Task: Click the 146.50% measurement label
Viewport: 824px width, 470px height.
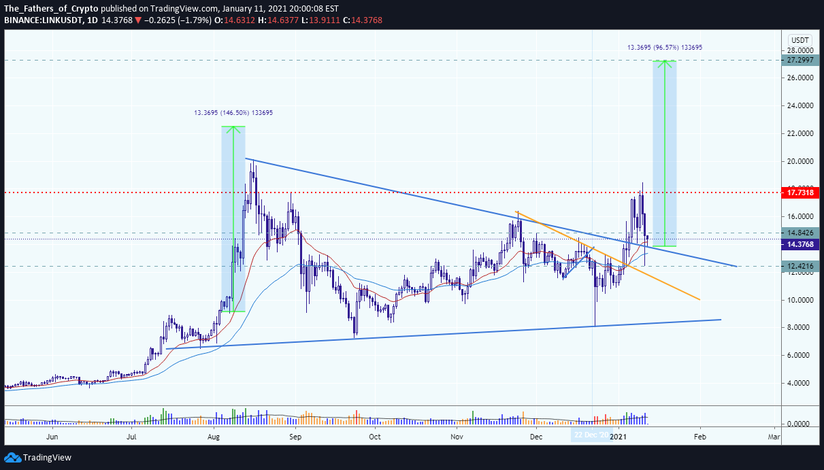Action: (234, 113)
